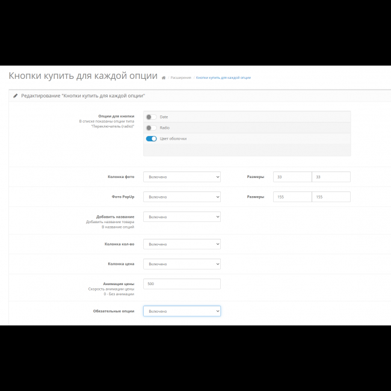The width and height of the screenshot is (391, 391).
Task: Open the Кнопки купить для каждой опции breadcrumb
Action: (x=223, y=78)
